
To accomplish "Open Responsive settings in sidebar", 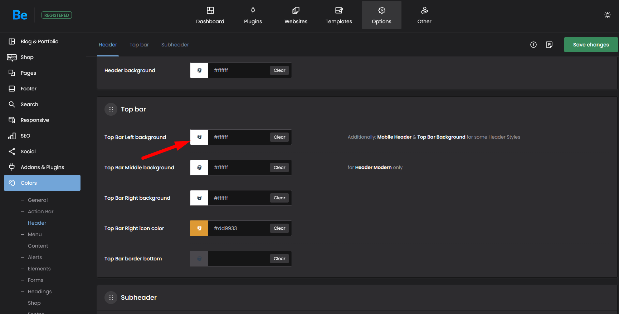I will point(42,120).
